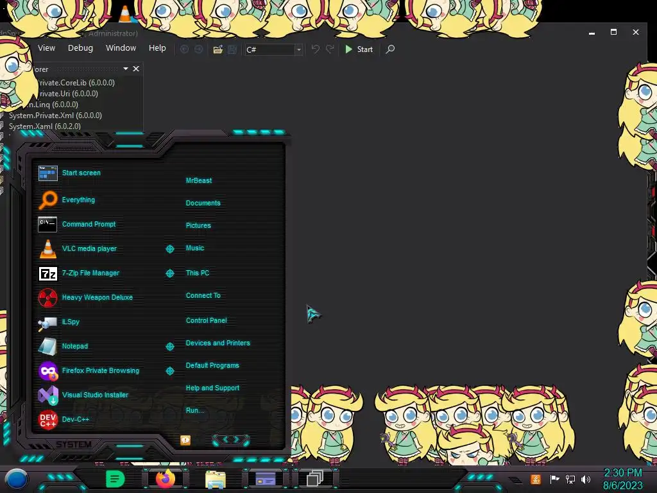Image resolution: width=657 pixels, height=493 pixels.
Task: Click the ILSpy navigate Forward arrow
Action: (x=199, y=49)
